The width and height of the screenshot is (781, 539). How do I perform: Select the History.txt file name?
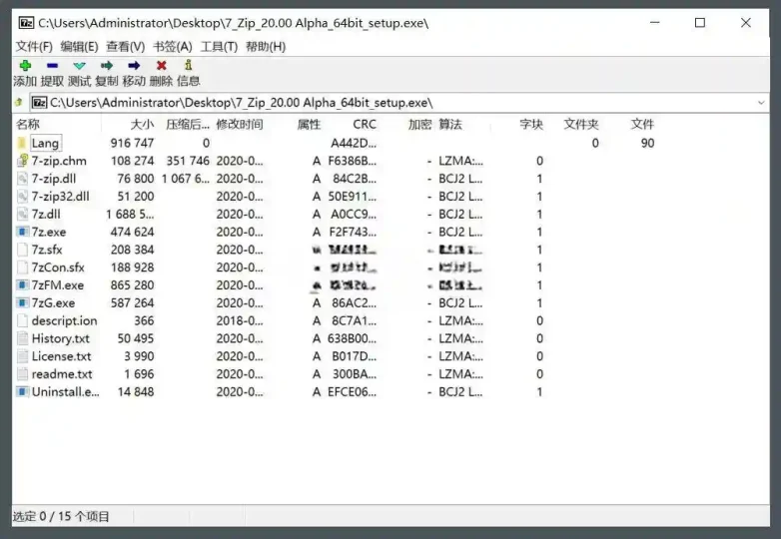[60, 338]
